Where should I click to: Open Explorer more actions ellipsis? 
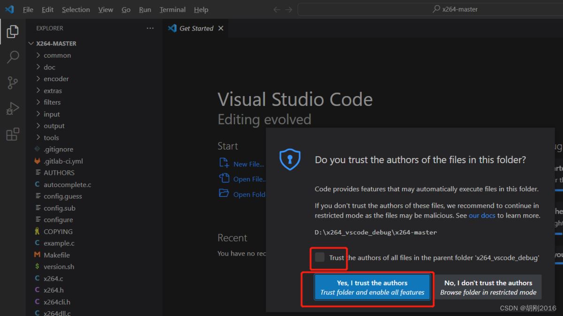150,28
